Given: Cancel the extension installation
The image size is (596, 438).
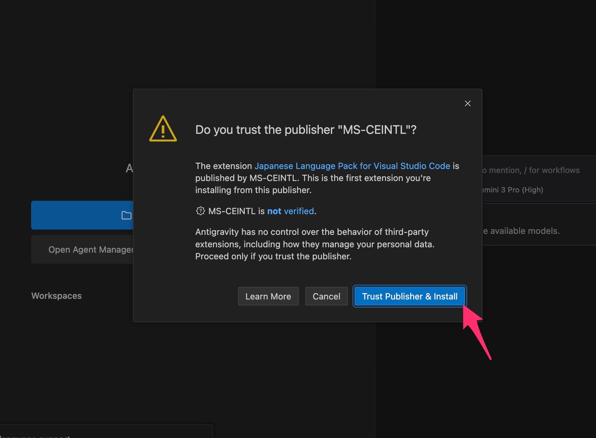Looking at the screenshot, I should tap(326, 296).
